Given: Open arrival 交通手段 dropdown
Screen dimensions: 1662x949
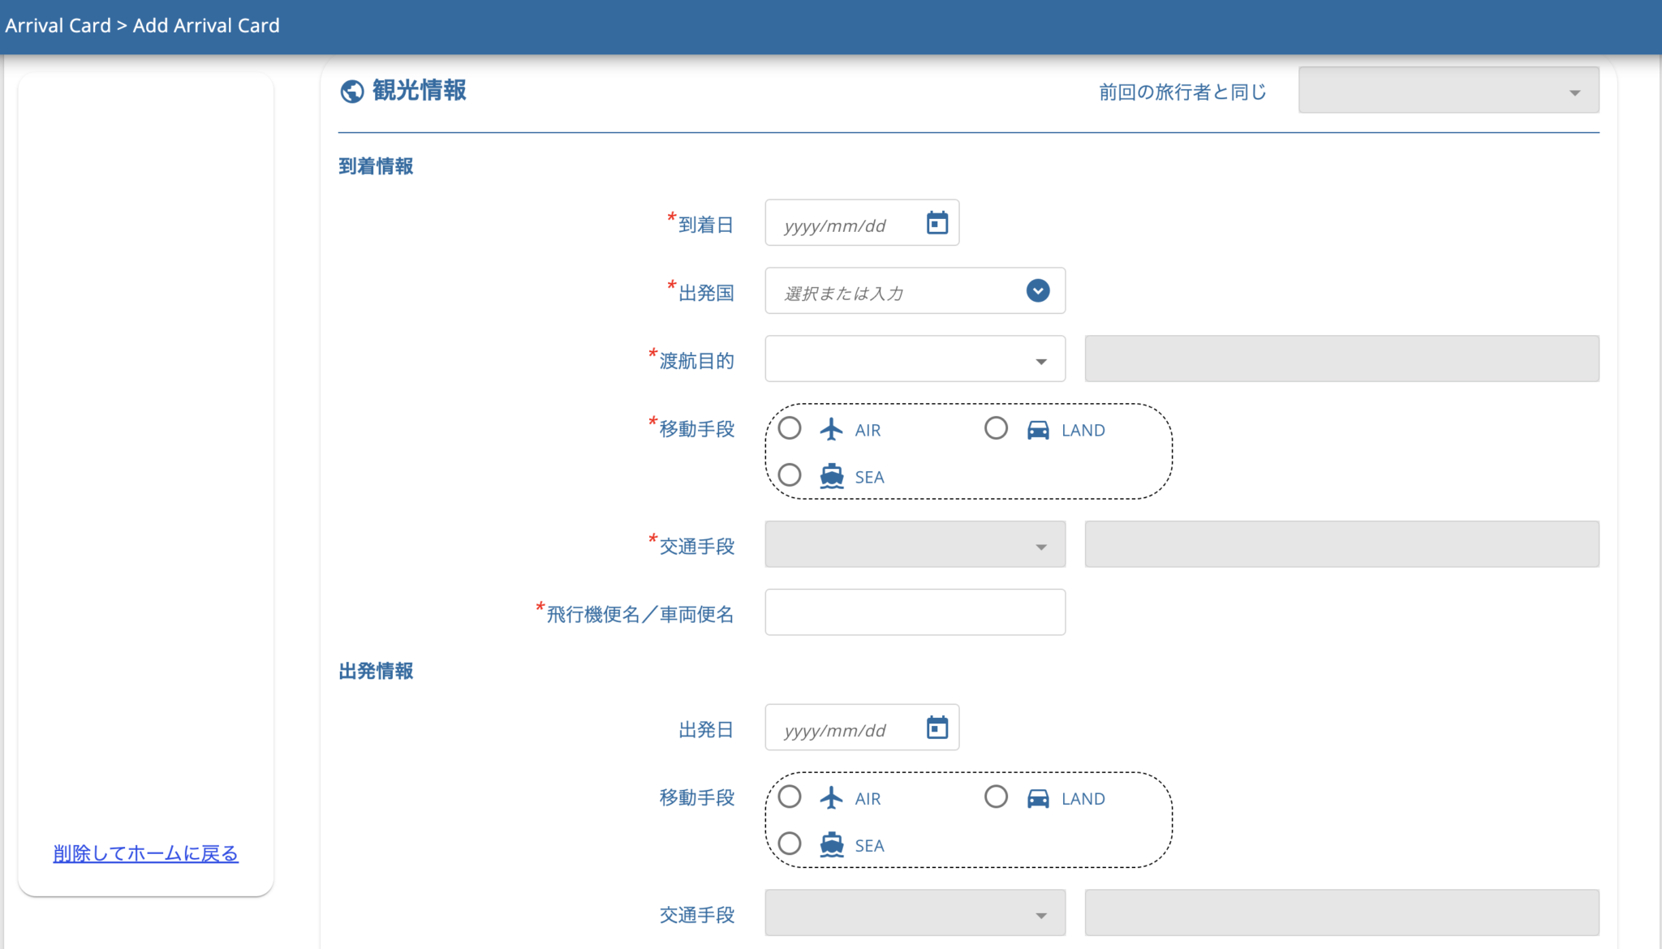Looking at the screenshot, I should point(915,544).
